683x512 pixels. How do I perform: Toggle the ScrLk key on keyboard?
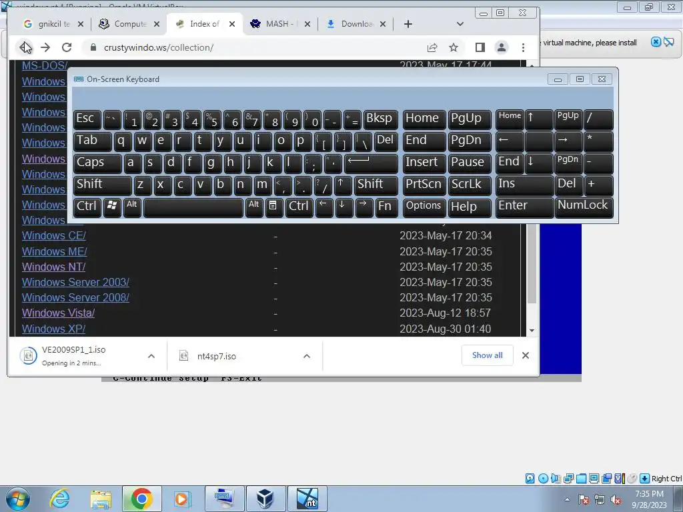(x=470, y=185)
